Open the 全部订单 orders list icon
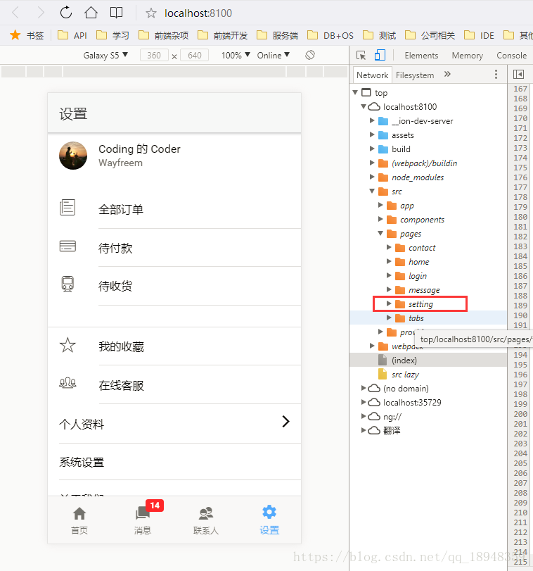 (x=68, y=208)
